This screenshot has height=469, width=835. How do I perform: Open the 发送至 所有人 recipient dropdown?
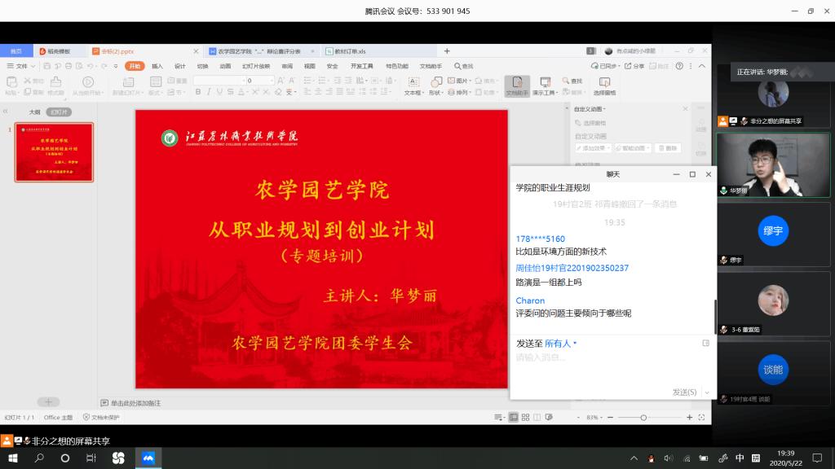pos(559,344)
